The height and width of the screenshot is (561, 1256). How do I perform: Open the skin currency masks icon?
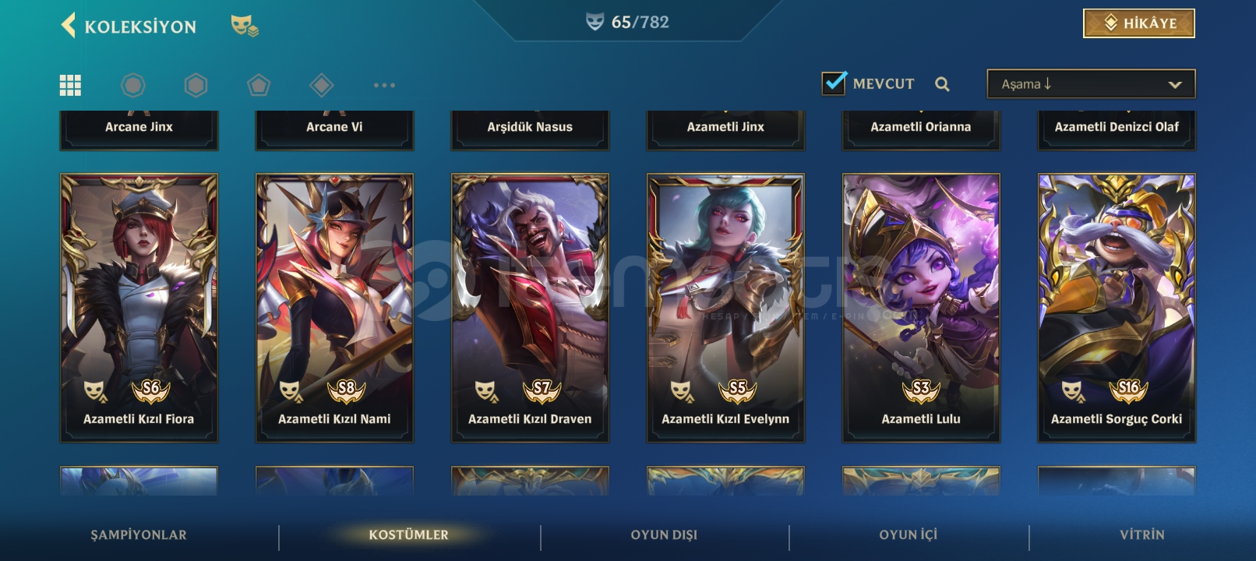coord(245,26)
